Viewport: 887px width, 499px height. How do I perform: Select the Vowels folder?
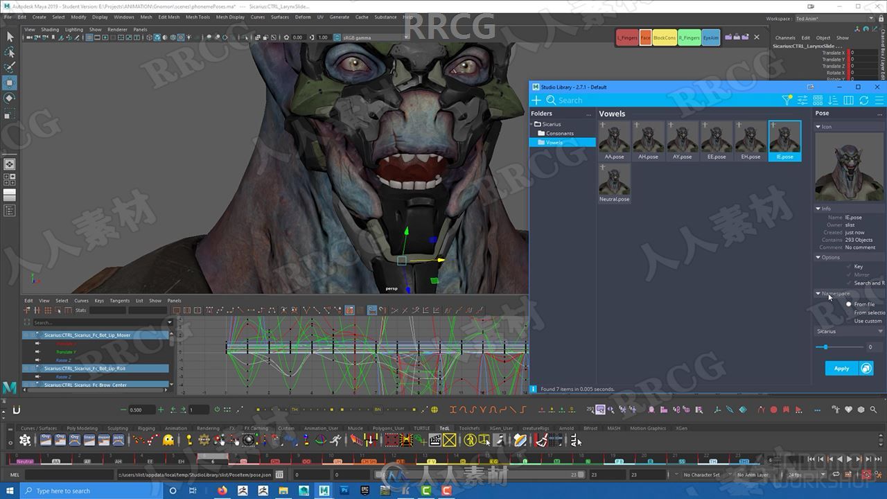point(562,142)
